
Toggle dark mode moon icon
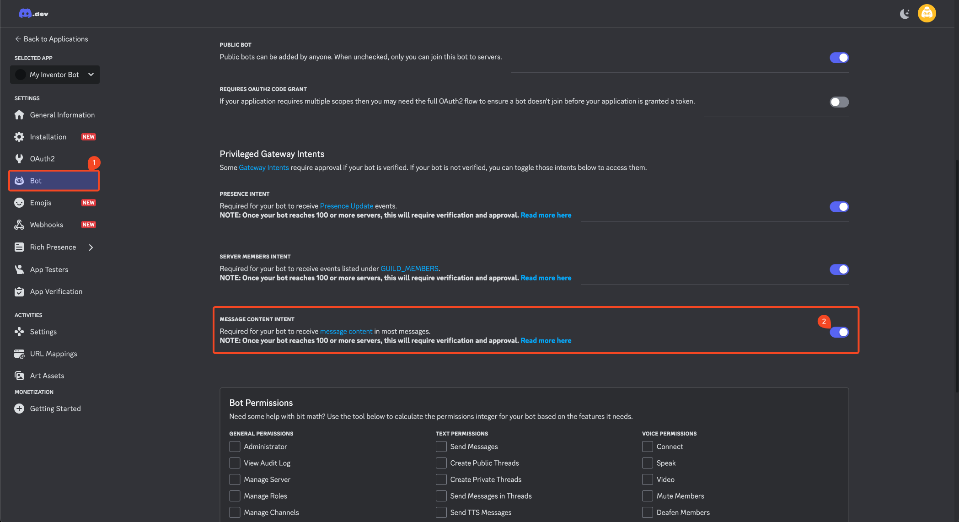tap(905, 14)
